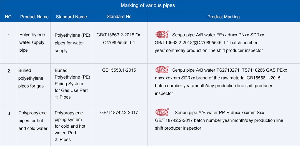Click the 'Standard Name' column header

pos(71,17)
